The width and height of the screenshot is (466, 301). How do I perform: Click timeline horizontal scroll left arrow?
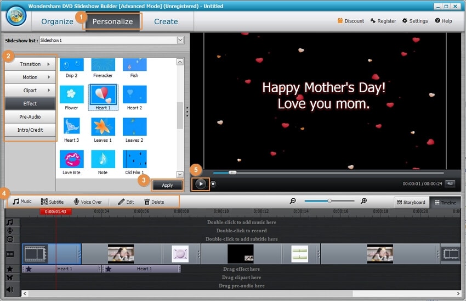tap(25, 293)
